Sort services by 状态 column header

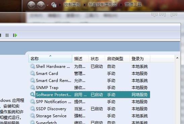97,58
